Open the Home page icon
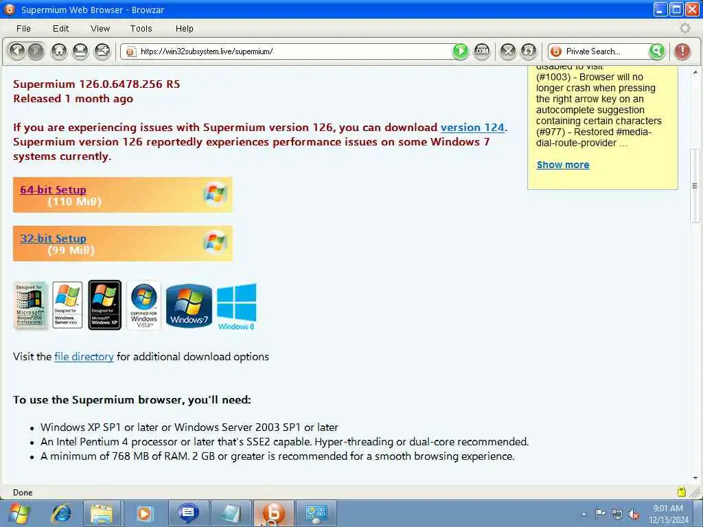703x527 pixels. 59,51
